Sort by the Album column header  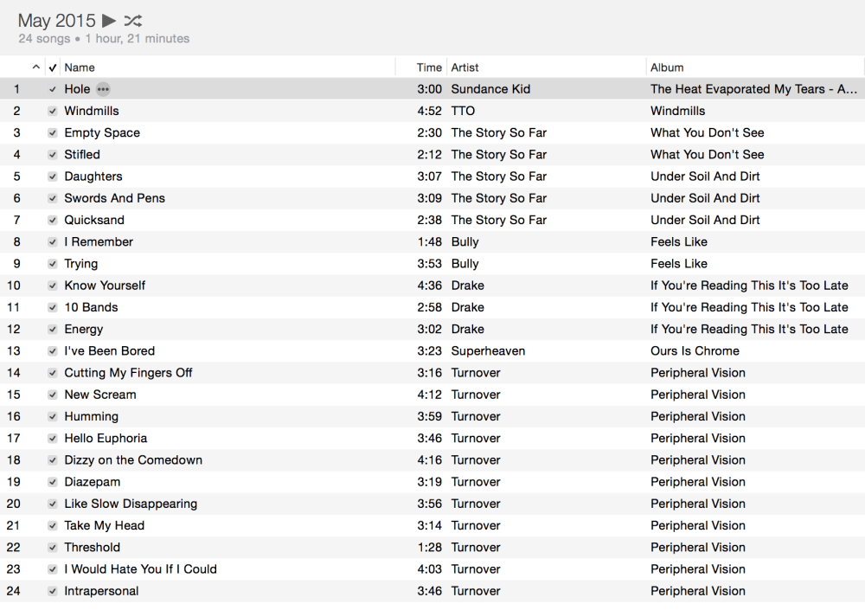[667, 67]
